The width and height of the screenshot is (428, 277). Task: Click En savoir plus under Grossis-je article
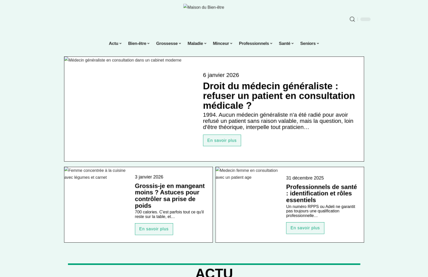tap(154, 229)
